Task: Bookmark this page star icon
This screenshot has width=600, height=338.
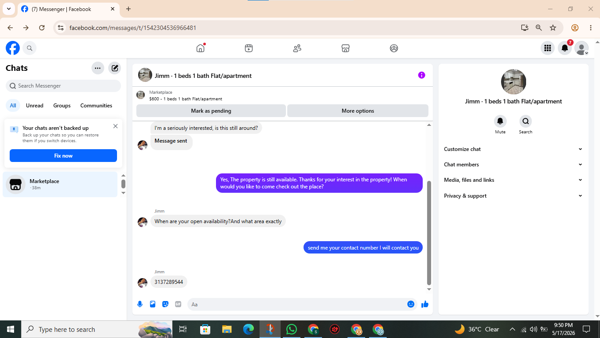Action: pyautogui.click(x=553, y=28)
